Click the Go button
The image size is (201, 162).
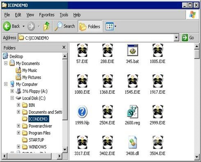click(188, 38)
